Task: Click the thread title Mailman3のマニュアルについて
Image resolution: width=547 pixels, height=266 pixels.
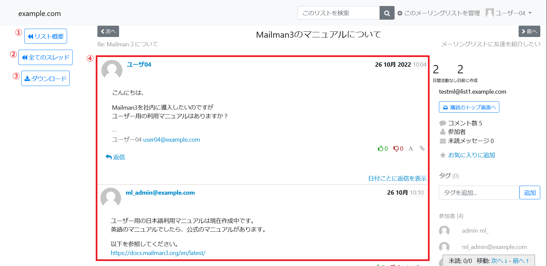Action: pos(319,35)
